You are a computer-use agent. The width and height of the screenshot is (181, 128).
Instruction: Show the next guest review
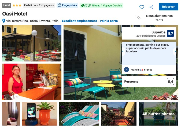[x=175, y=51]
